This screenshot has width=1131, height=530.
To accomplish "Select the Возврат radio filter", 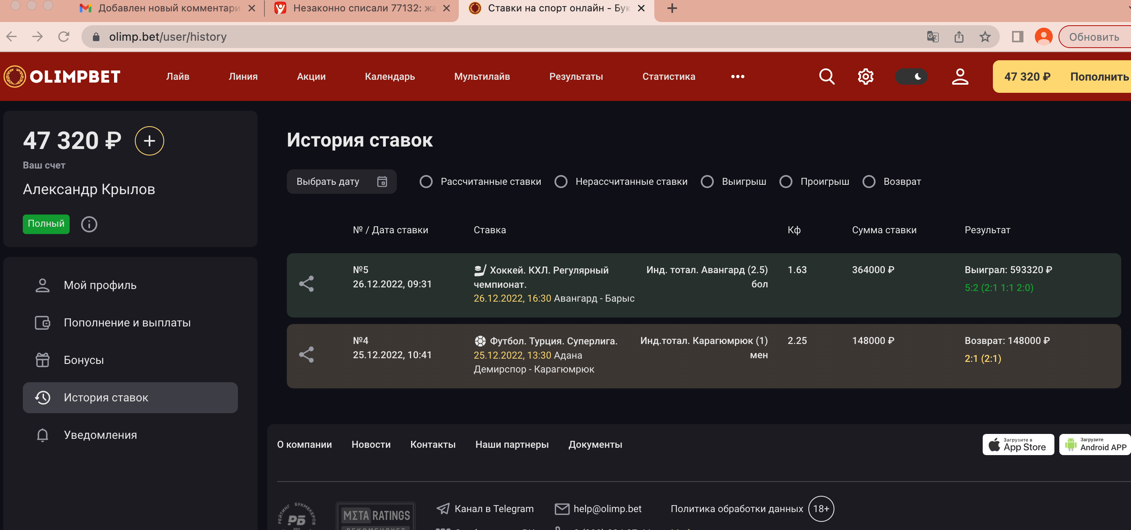I will click(x=869, y=182).
